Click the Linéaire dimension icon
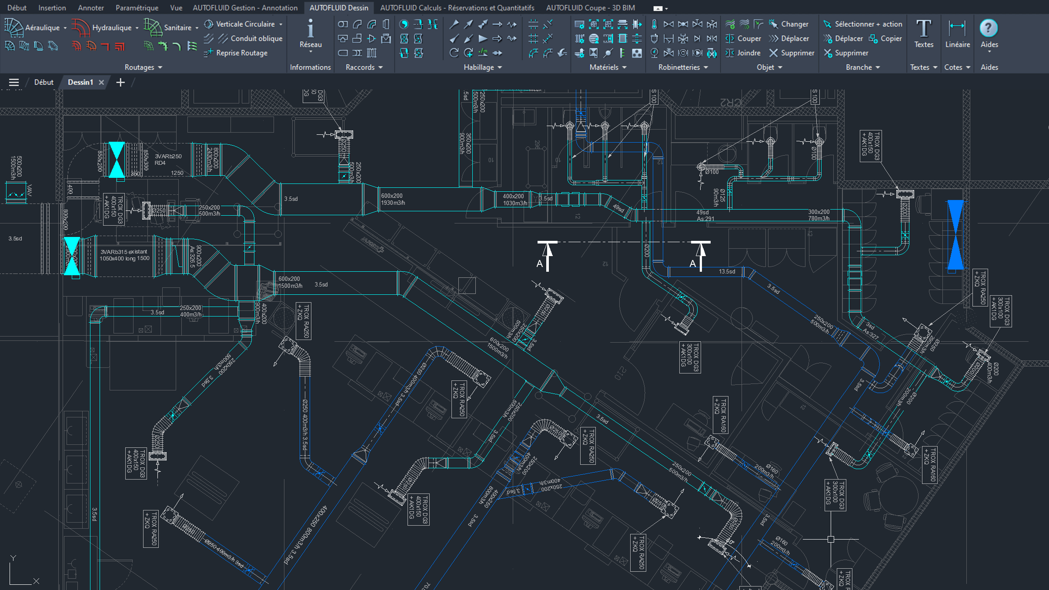Image resolution: width=1049 pixels, height=590 pixels. [957, 28]
